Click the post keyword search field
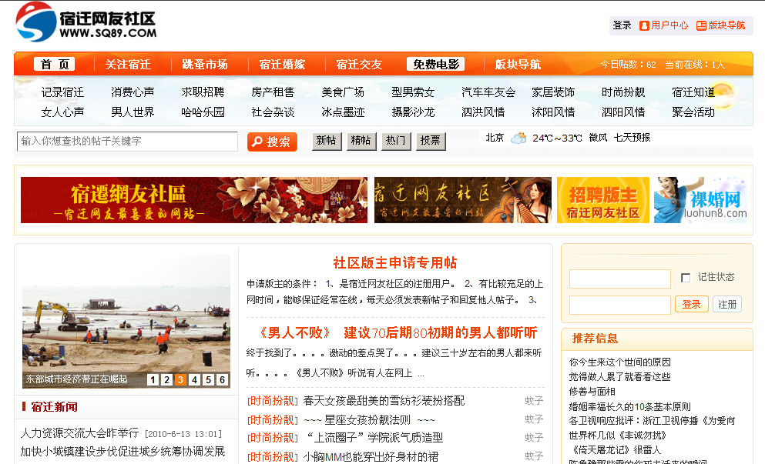The image size is (765, 464). tap(127, 142)
